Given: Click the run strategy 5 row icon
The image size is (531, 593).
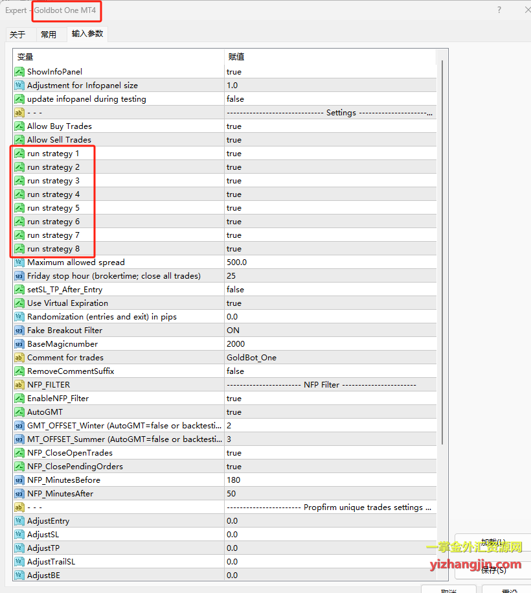Looking at the screenshot, I should (19, 207).
